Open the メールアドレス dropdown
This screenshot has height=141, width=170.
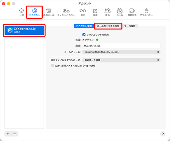[121, 52]
